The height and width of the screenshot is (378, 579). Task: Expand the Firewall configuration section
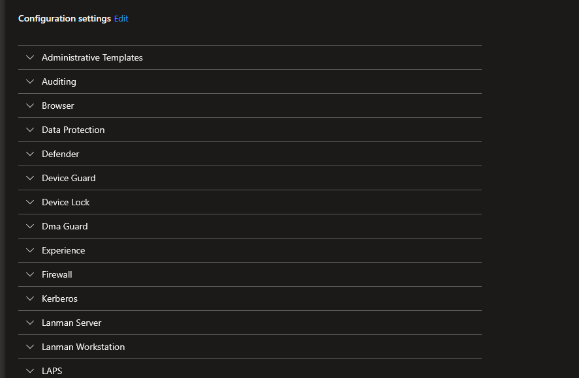(57, 274)
